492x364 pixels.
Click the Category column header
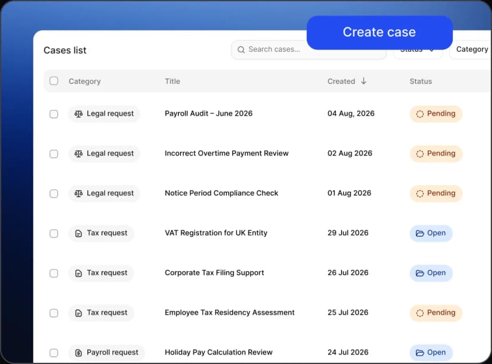tap(85, 81)
